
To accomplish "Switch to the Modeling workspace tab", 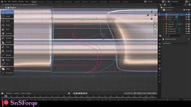I will [x=41, y=2].
